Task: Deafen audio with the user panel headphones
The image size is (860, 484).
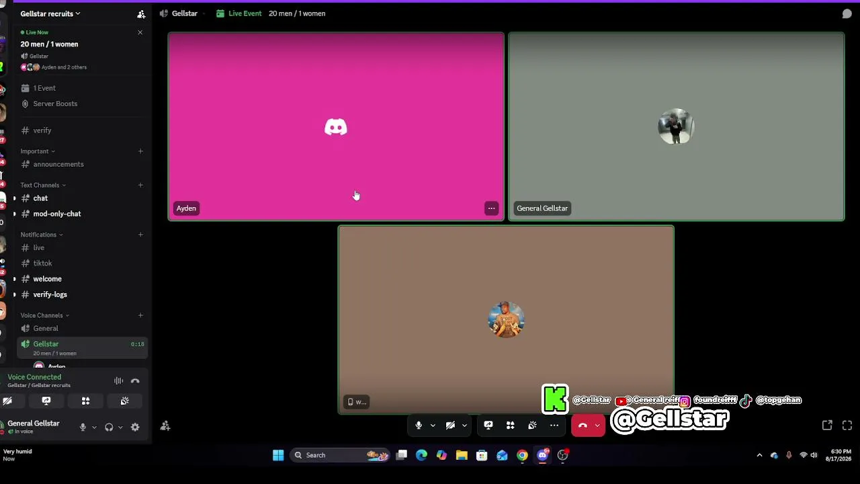Action: pos(109,428)
